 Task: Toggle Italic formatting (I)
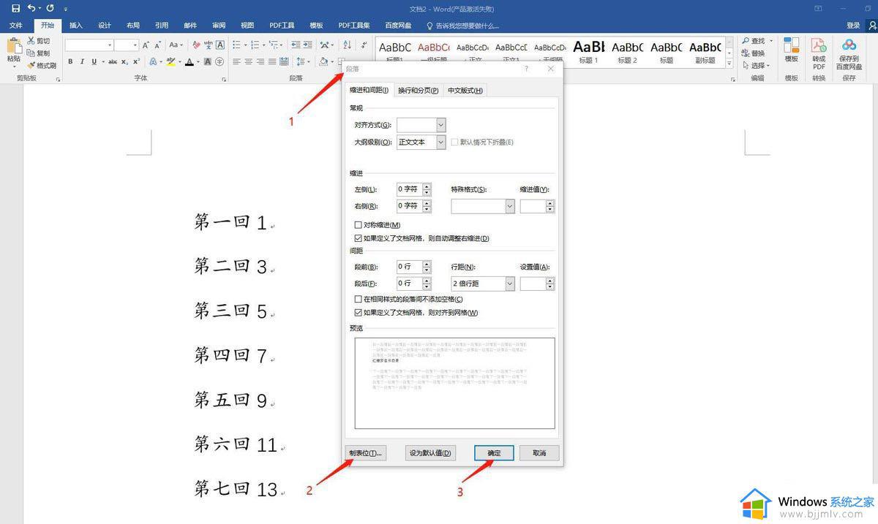pyautogui.click(x=83, y=62)
